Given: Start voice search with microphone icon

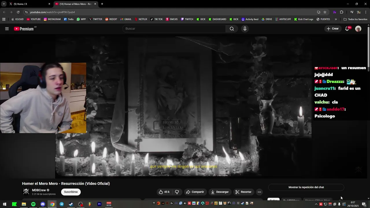Looking at the screenshot, I should (245, 29).
